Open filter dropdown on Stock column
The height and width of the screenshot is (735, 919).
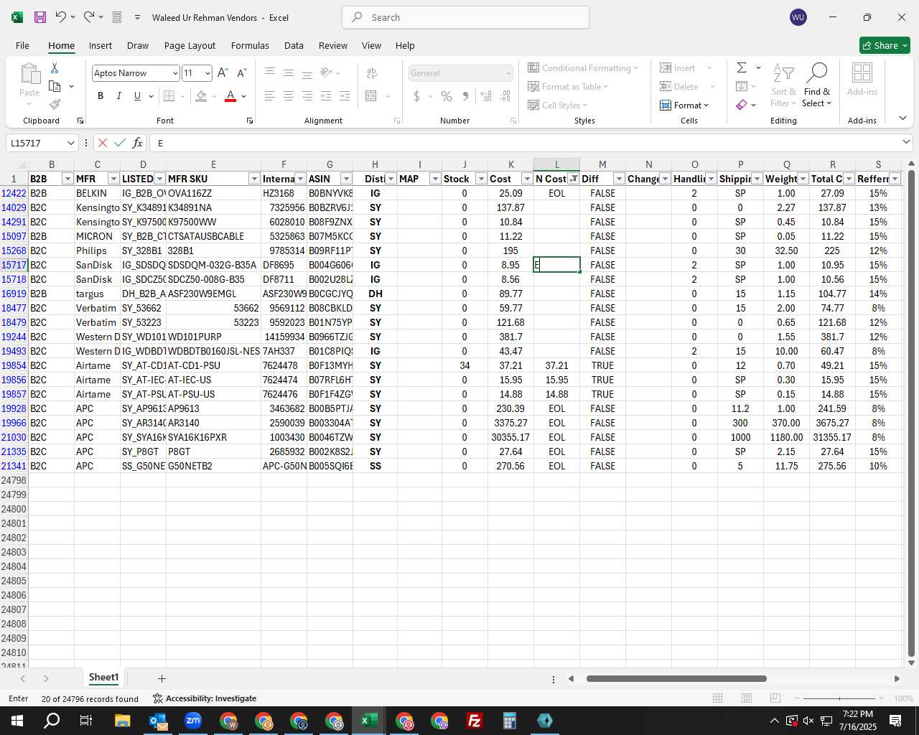481,179
